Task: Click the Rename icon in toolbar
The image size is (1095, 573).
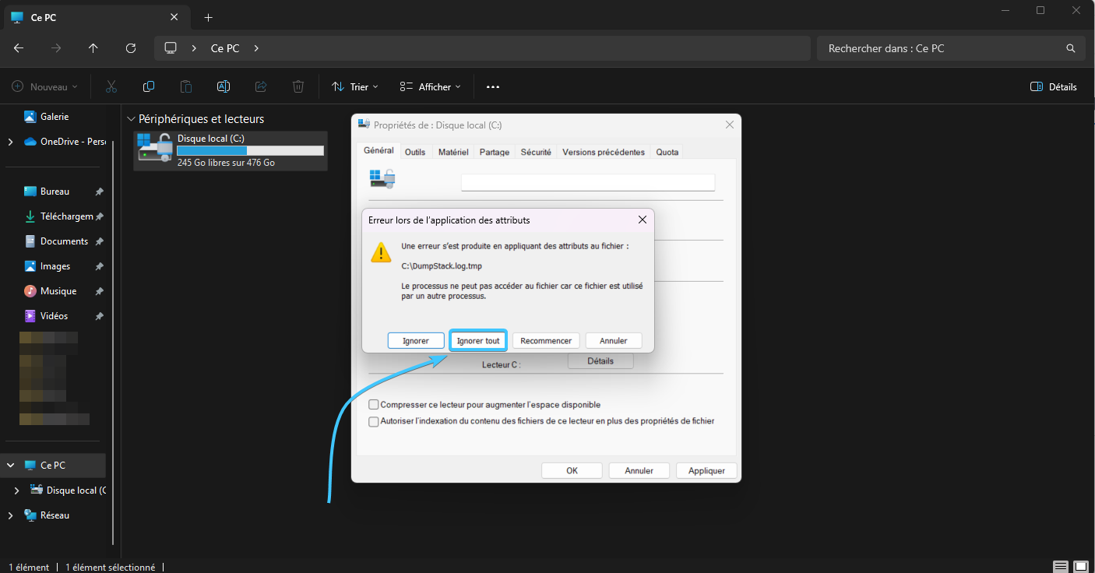Action: [224, 86]
